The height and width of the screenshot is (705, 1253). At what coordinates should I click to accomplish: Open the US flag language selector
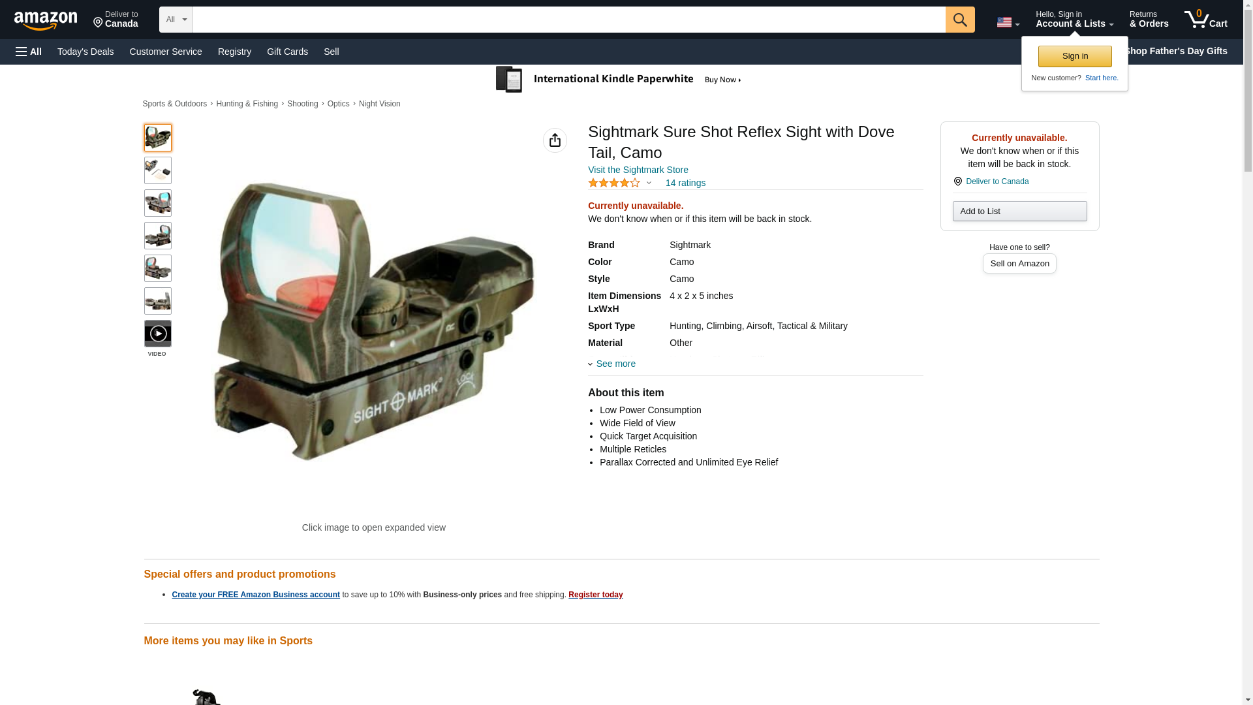pos(1007,22)
